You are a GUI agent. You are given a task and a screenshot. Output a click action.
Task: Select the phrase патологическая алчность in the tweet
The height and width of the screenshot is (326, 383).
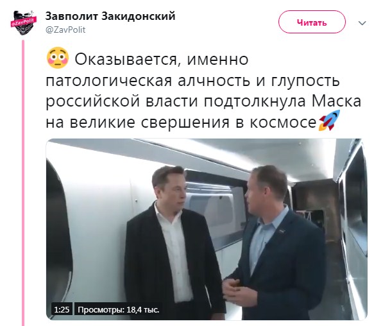point(148,81)
